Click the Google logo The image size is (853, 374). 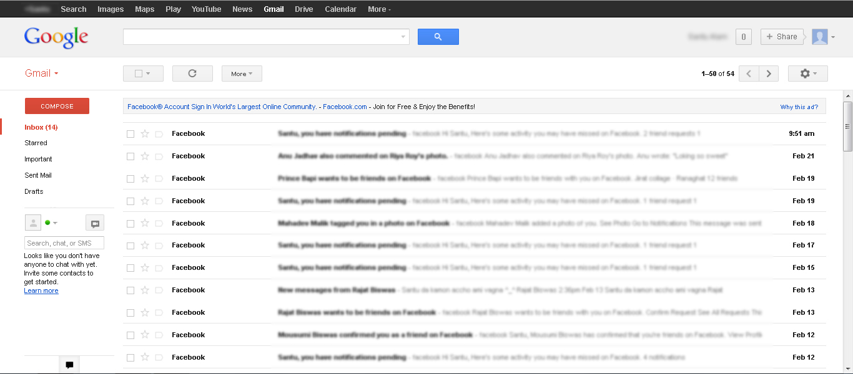click(x=56, y=37)
